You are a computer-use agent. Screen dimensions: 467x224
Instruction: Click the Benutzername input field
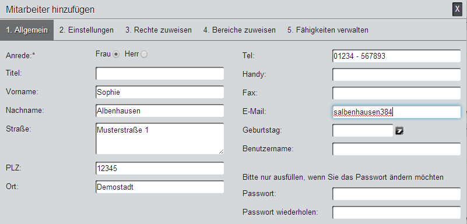click(x=396, y=149)
